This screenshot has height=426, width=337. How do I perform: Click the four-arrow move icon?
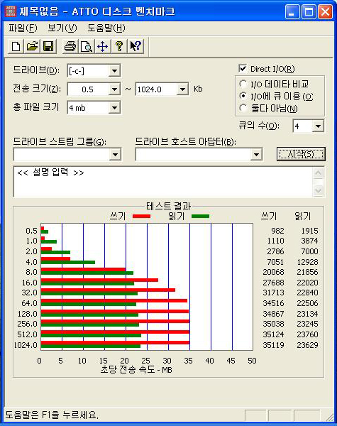103,46
